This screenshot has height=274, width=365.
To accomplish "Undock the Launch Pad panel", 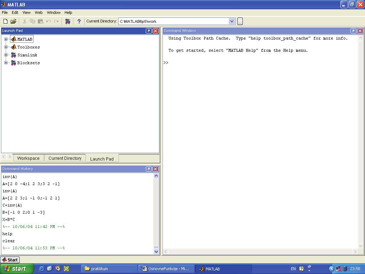I will pyautogui.click(x=149, y=31).
